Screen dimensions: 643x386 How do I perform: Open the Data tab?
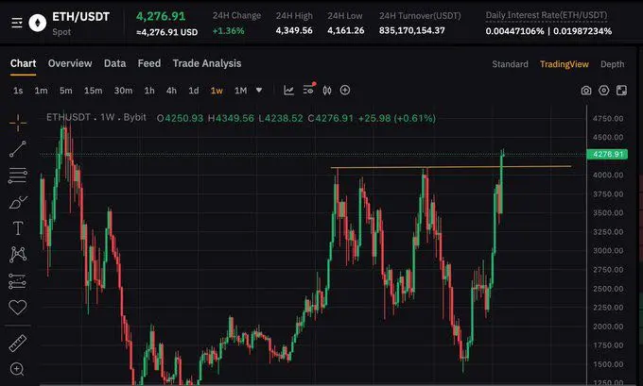(x=114, y=63)
